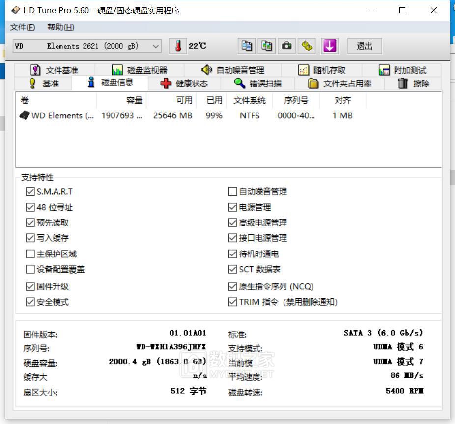This screenshot has width=455, height=424.
Task: Click the SATA 3 (6.0 Gb/s) value
Action: point(383,333)
